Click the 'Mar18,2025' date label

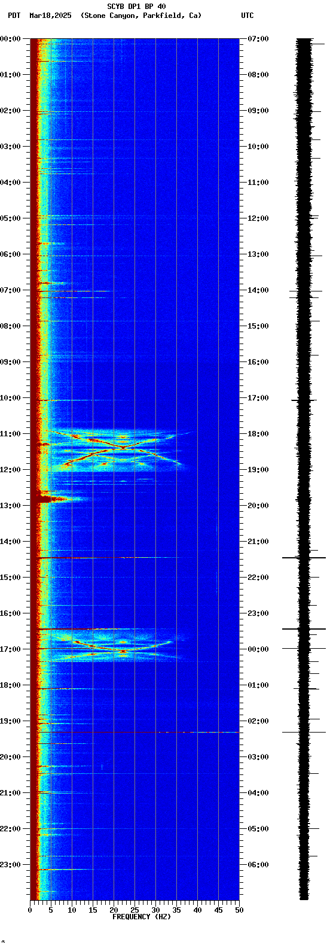coord(50,16)
